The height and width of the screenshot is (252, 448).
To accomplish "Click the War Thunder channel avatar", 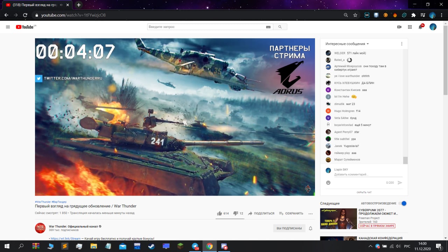I will pyautogui.click(x=40, y=228).
